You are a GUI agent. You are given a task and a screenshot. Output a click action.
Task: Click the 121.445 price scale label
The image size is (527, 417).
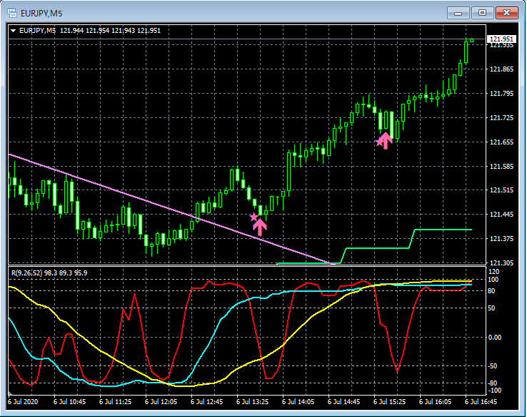pos(501,215)
